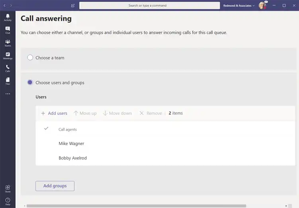Select Mike Wagner in the users list
Image resolution: width=299 pixels, height=208 pixels.
coord(71,143)
